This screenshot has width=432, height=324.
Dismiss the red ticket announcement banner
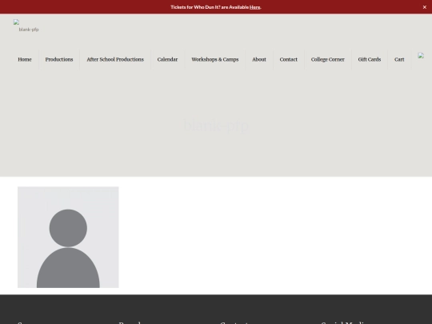[424, 7]
